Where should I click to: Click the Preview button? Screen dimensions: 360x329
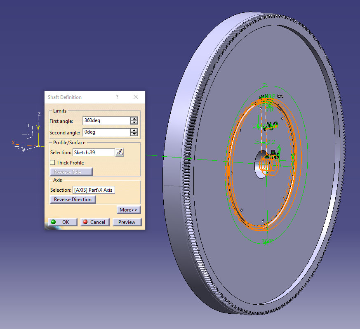(127, 222)
